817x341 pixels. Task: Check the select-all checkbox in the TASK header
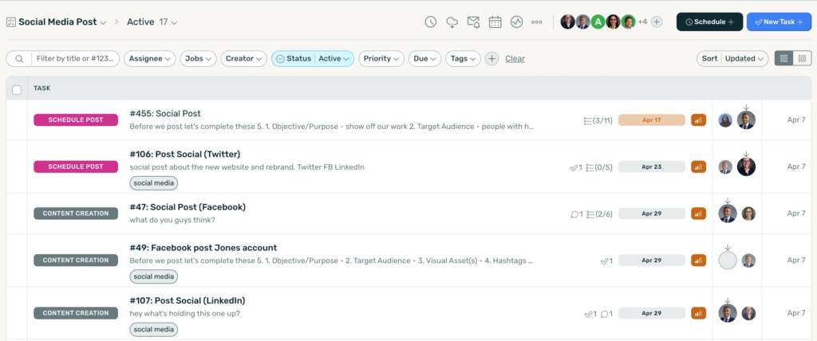17,89
